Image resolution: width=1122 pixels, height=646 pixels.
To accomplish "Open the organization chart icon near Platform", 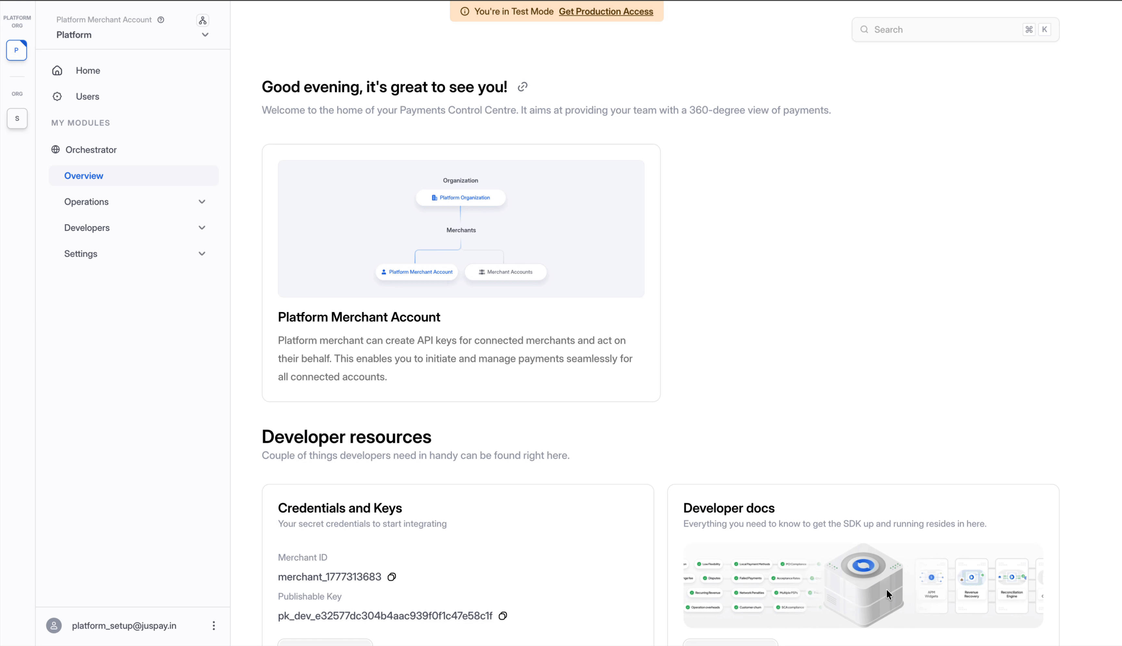I will [203, 20].
